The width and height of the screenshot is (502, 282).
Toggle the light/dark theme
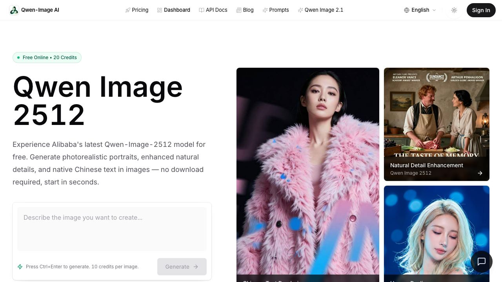pyautogui.click(x=454, y=10)
